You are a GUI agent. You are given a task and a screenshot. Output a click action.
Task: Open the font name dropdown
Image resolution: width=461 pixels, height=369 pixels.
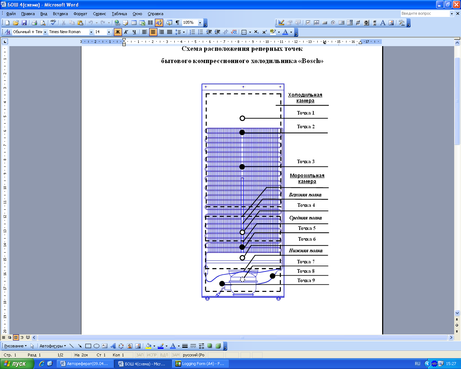[x=91, y=32]
